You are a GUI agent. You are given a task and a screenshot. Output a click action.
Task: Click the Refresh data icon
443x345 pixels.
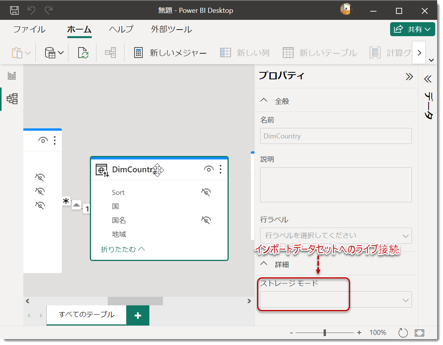83,53
